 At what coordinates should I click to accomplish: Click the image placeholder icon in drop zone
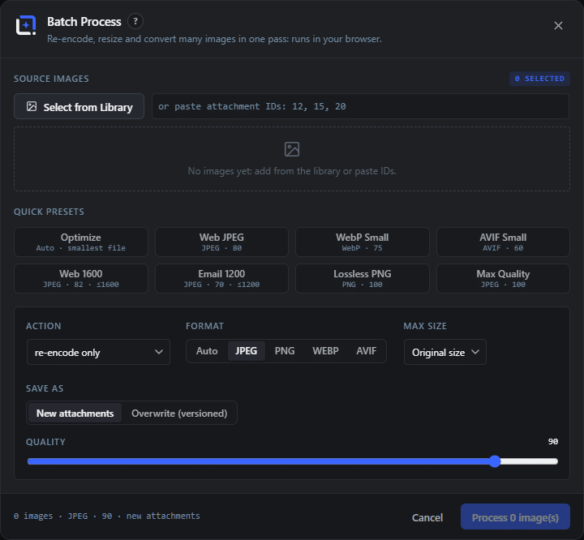click(x=292, y=149)
